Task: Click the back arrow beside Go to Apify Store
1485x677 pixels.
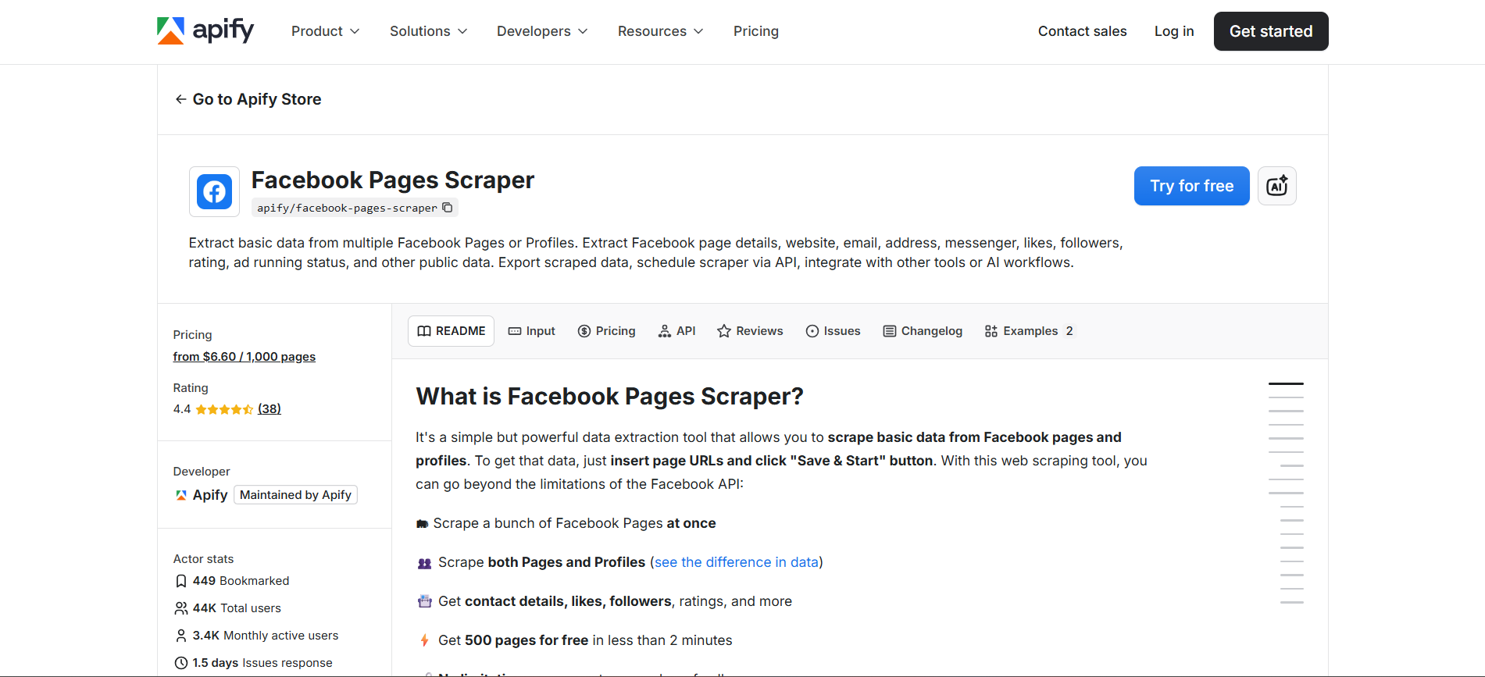Action: [x=180, y=99]
